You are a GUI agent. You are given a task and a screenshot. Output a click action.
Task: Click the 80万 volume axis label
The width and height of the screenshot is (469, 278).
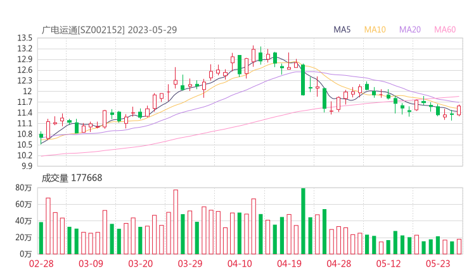point(23,188)
